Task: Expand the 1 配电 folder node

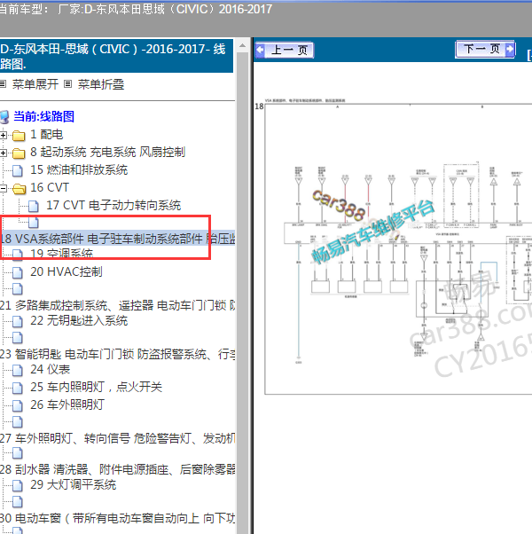Action: 3,135
